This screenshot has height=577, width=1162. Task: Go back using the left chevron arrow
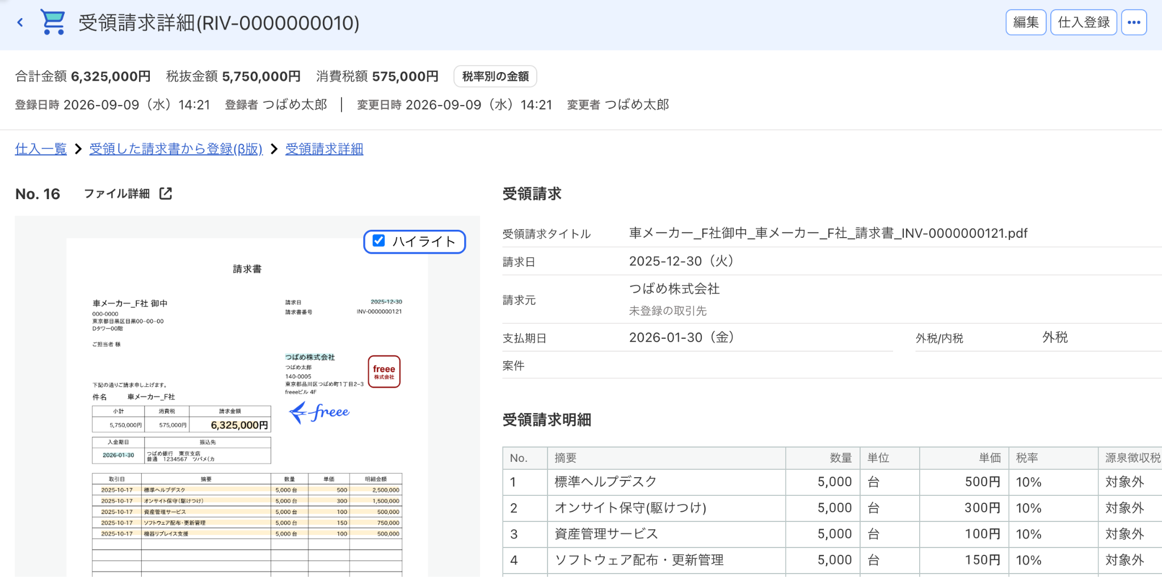(20, 23)
